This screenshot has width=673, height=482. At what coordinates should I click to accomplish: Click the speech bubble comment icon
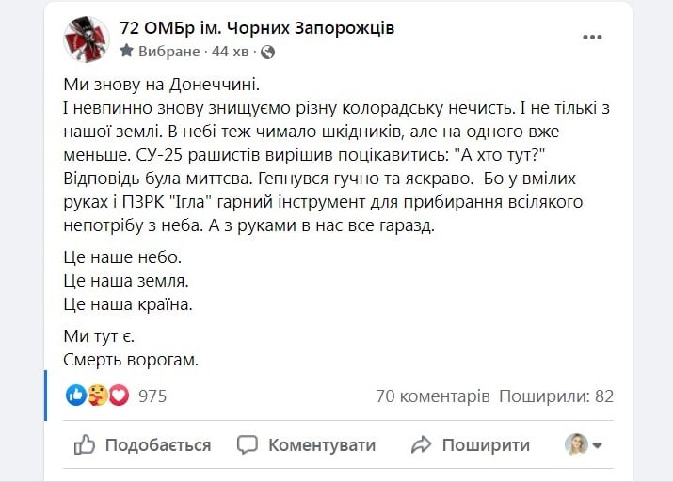[248, 444]
